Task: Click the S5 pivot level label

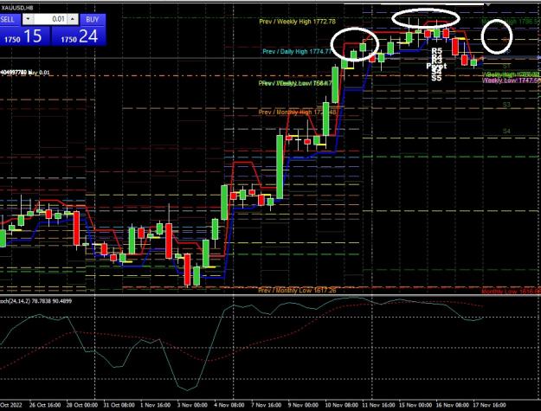Action: coord(436,78)
